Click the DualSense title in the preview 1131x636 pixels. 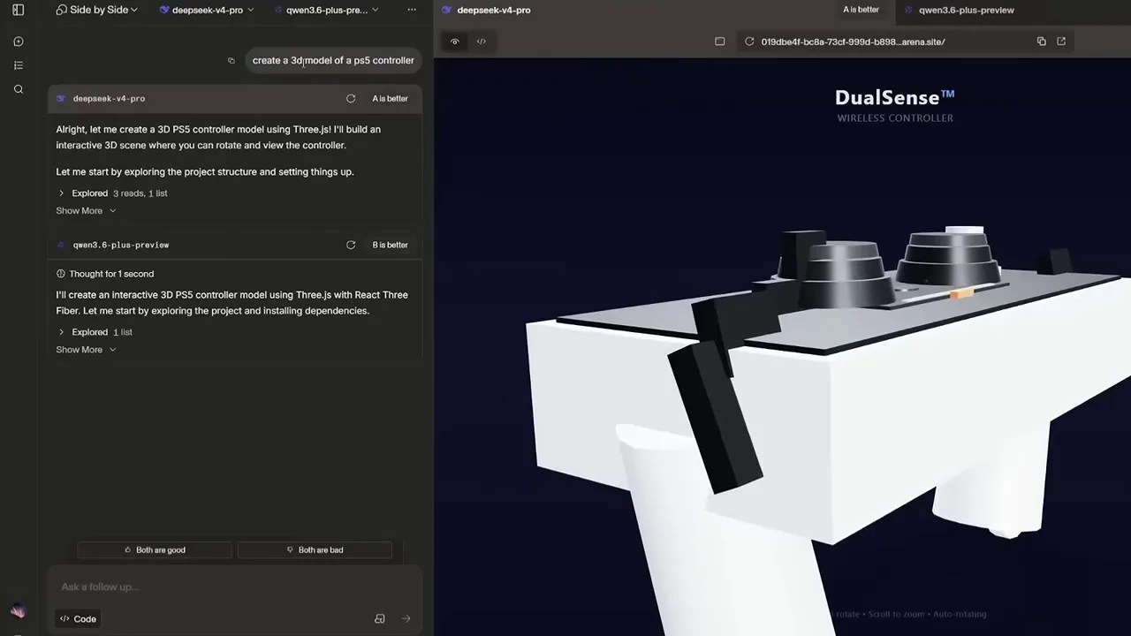pos(895,97)
